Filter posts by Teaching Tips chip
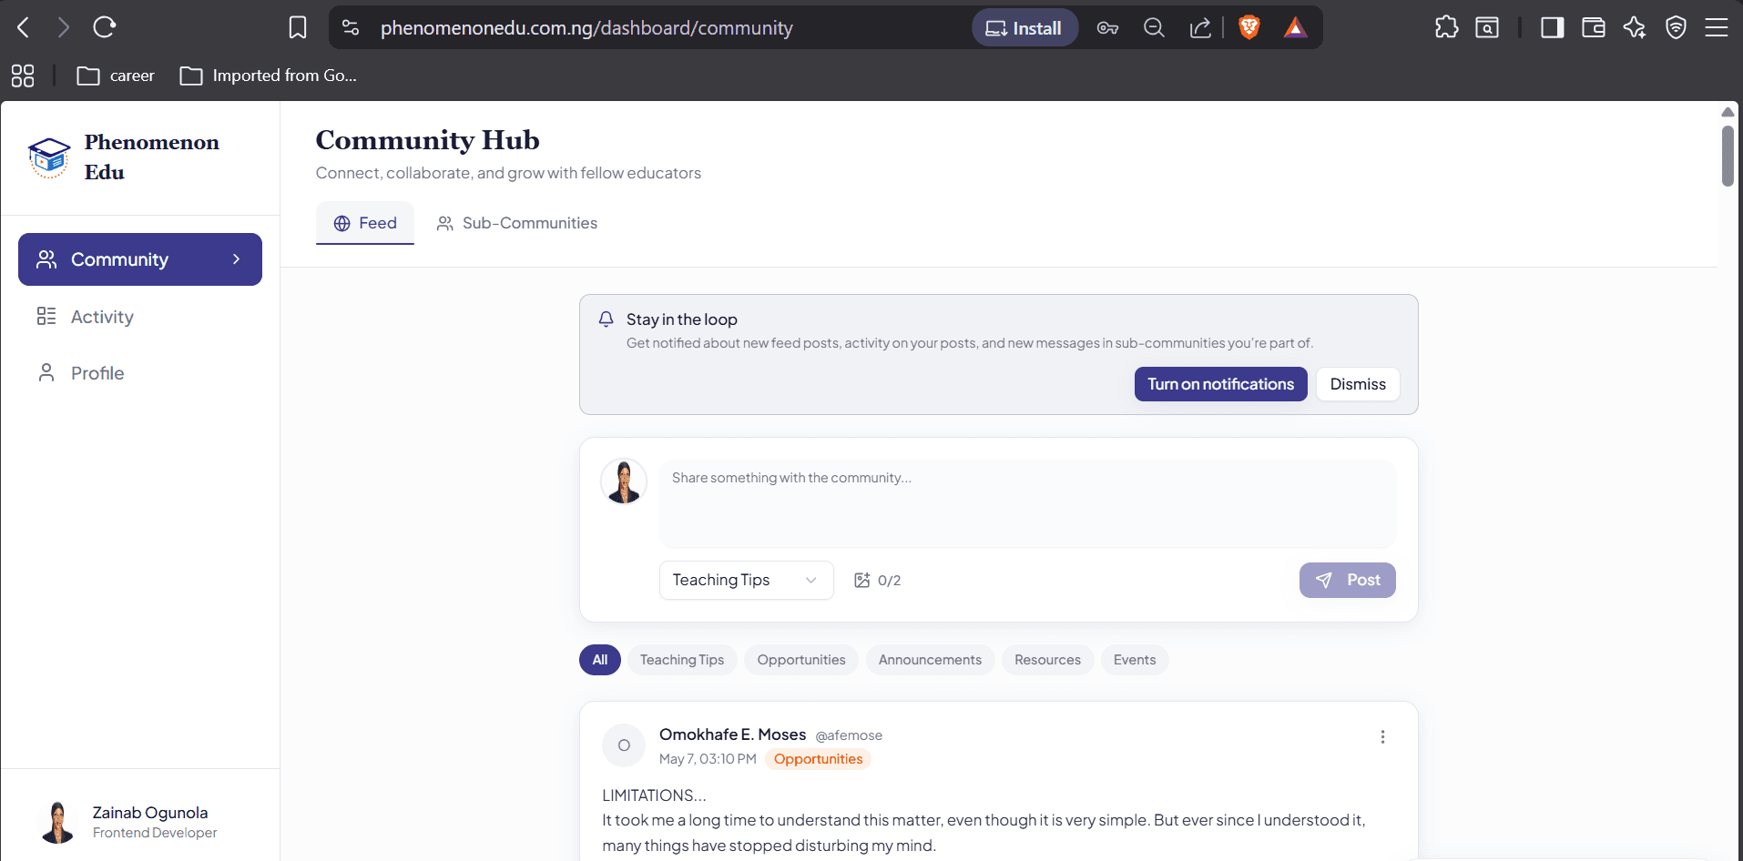The height and width of the screenshot is (861, 1743). click(682, 660)
